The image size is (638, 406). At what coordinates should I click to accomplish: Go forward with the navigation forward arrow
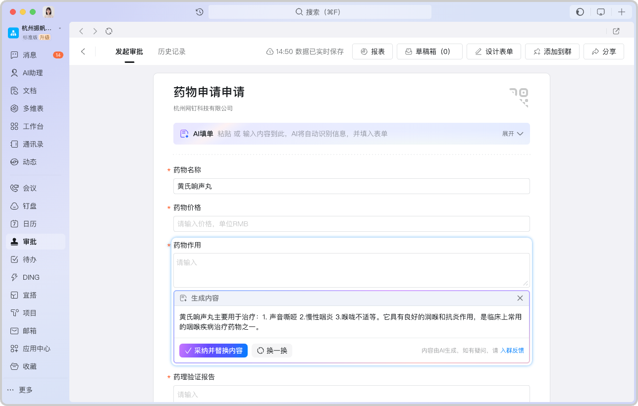coord(95,31)
